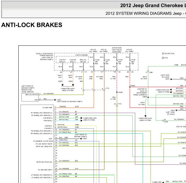Select the CIRCUIT BOARD label

(x=82, y=55)
